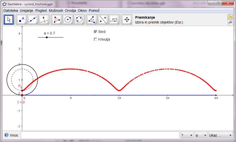Select the Perpendicular line tool
Screen dimensions: 236x142
[44, 20]
